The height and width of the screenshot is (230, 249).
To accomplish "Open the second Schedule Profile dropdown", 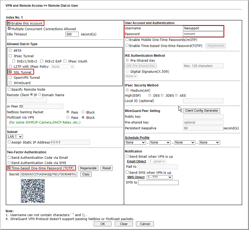I will (160, 142).
